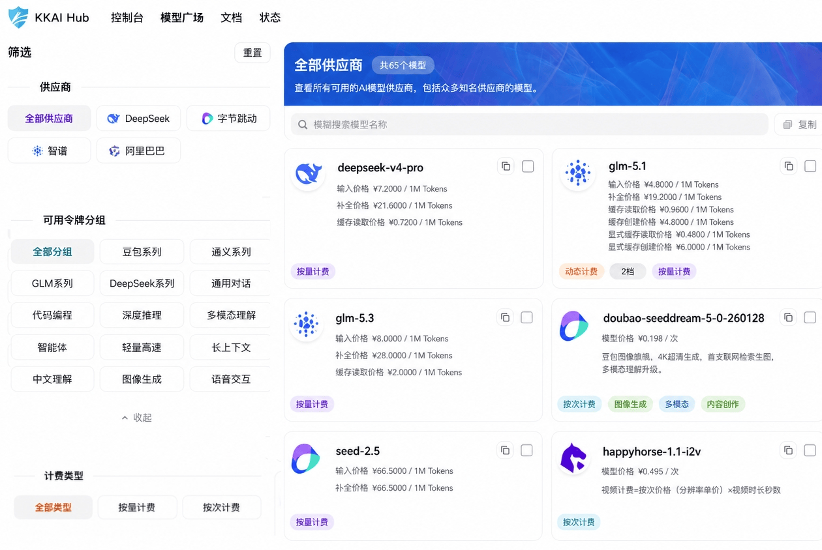Click the 全部供应商 banner heading

click(x=328, y=65)
